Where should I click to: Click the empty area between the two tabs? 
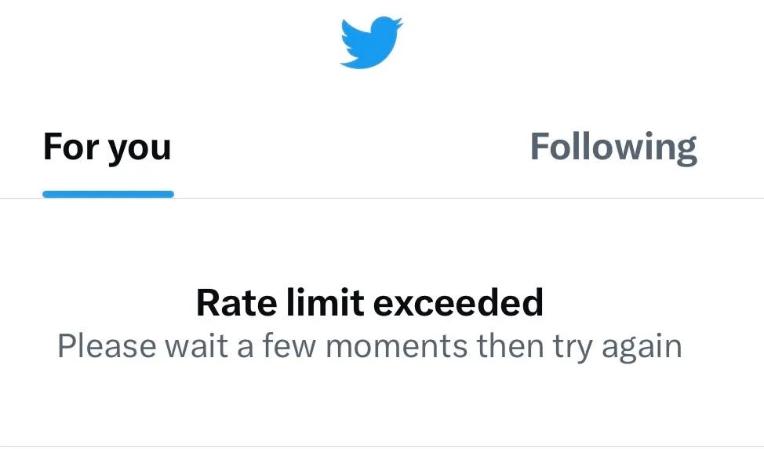[351, 148]
